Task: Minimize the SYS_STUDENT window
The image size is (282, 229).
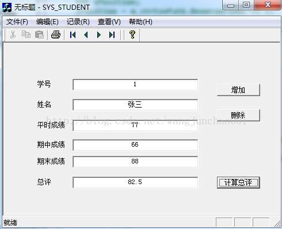Action: click(x=231, y=5)
